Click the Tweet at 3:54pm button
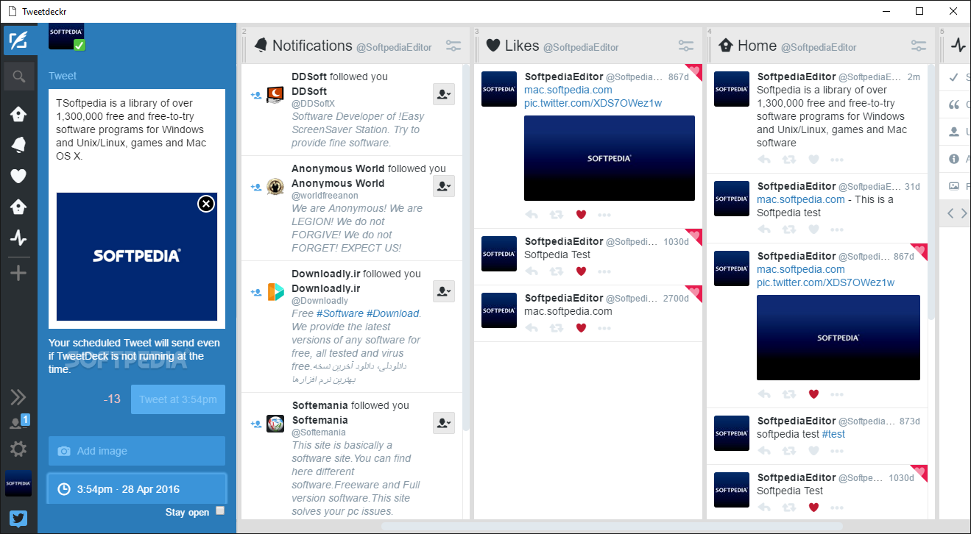The width and height of the screenshot is (971, 534). [178, 399]
